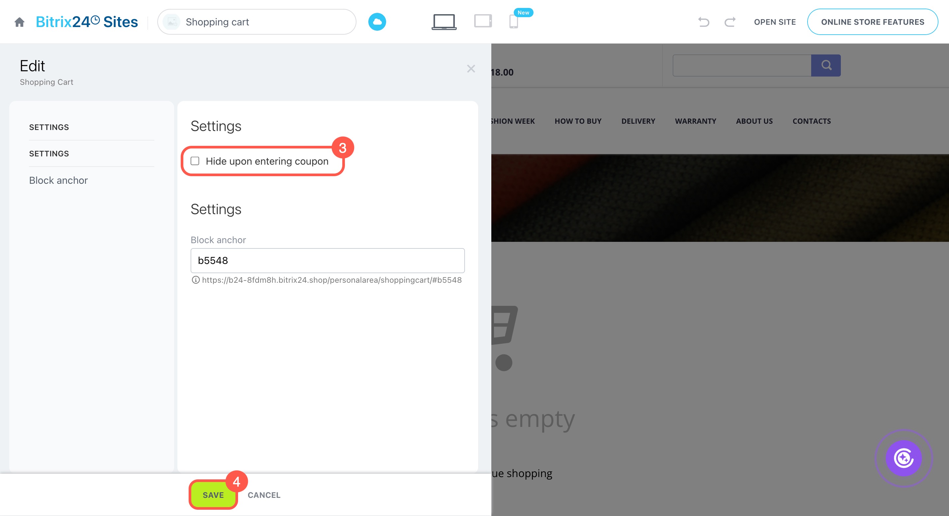This screenshot has height=516, width=949.
Task: Select first SETTINGS sidebar item
Action: 49,127
